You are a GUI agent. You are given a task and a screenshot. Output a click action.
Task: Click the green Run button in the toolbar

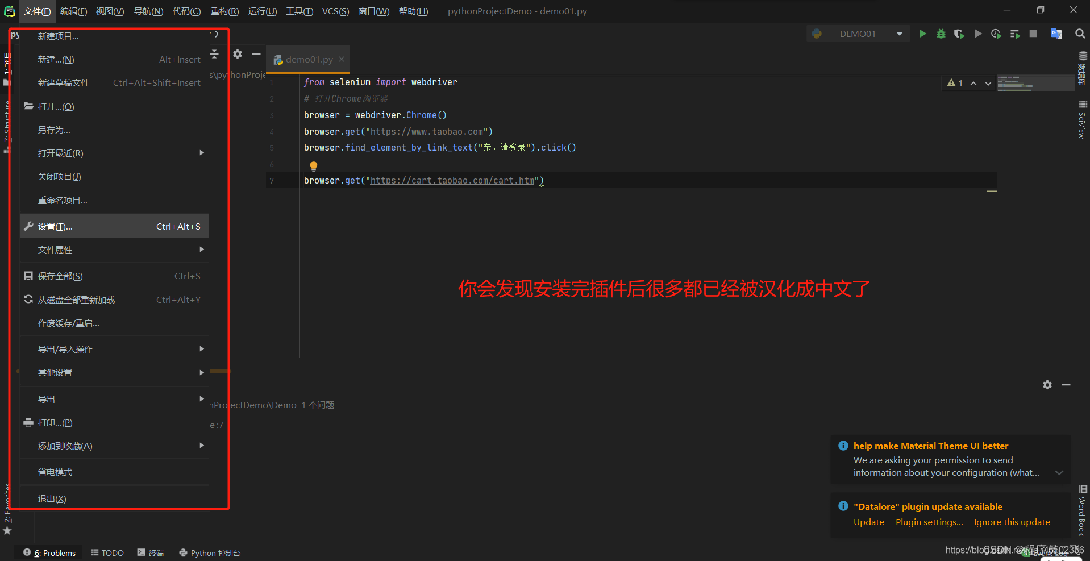click(x=922, y=34)
